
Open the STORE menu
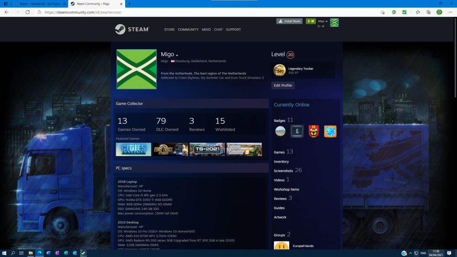(169, 29)
